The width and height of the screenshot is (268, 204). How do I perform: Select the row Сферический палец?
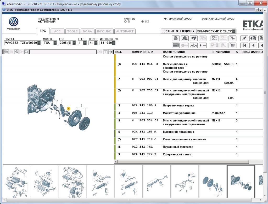coord(188,156)
